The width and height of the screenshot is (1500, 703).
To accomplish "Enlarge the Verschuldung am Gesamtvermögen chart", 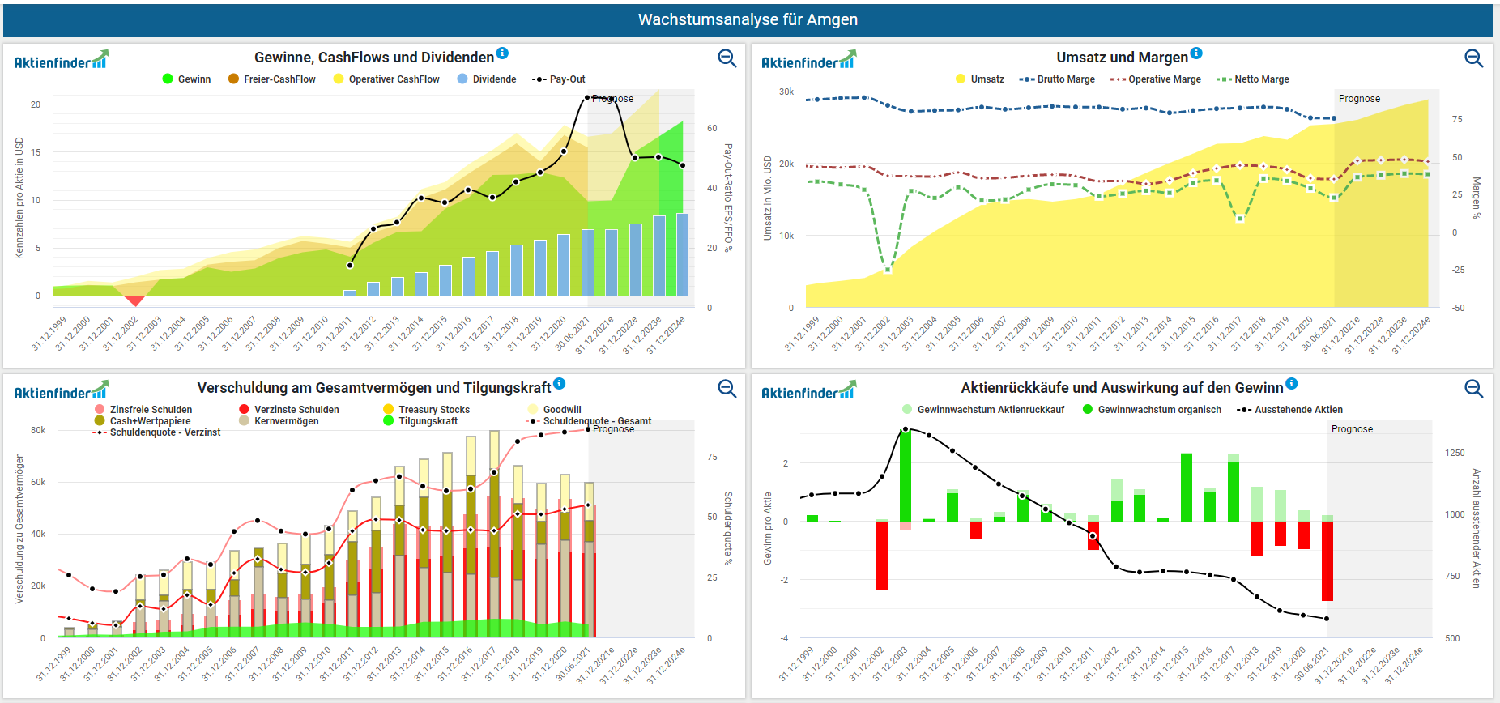I will [x=727, y=389].
